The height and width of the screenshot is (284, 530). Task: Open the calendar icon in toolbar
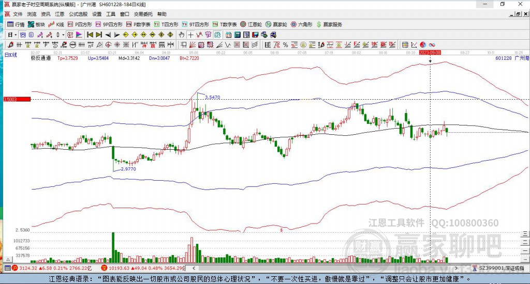228,35
